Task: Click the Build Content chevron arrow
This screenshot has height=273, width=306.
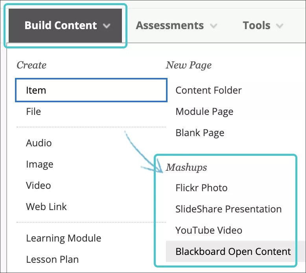Action: pyautogui.click(x=106, y=26)
